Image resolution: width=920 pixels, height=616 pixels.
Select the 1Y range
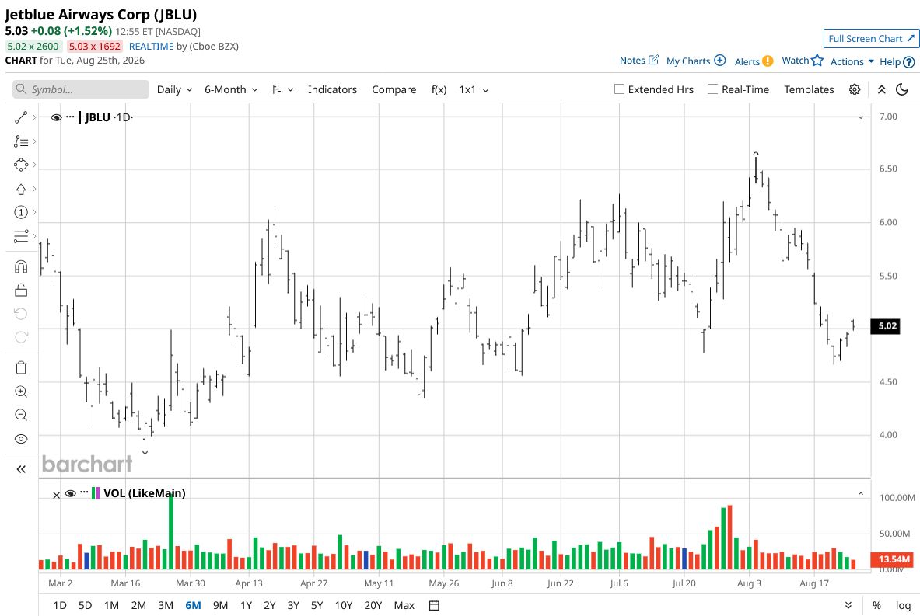tap(246, 605)
